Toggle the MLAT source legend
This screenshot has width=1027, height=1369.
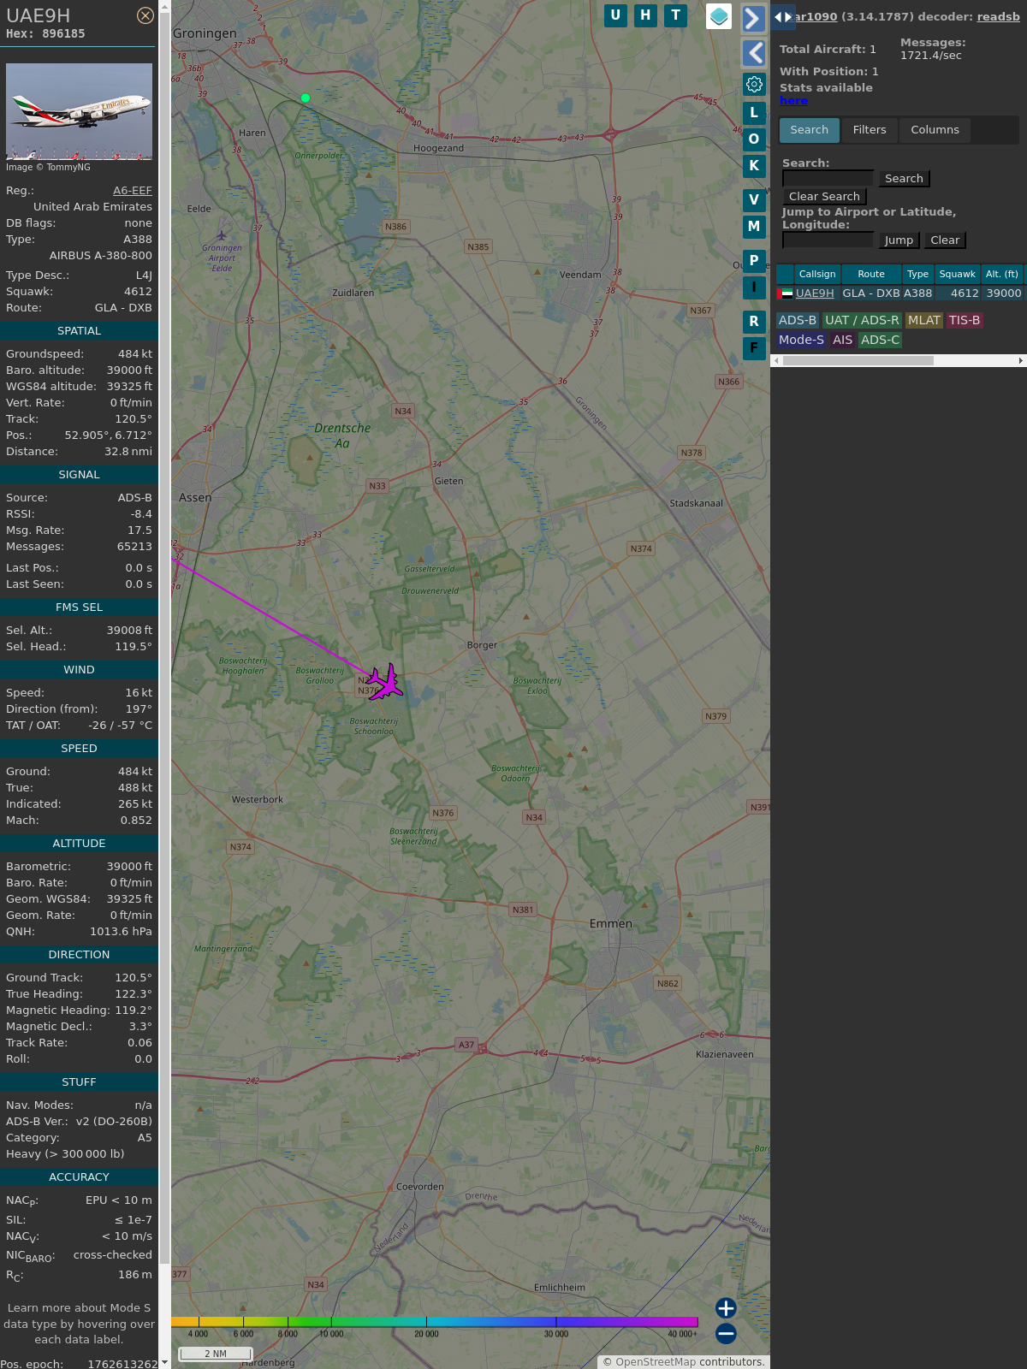click(x=924, y=320)
